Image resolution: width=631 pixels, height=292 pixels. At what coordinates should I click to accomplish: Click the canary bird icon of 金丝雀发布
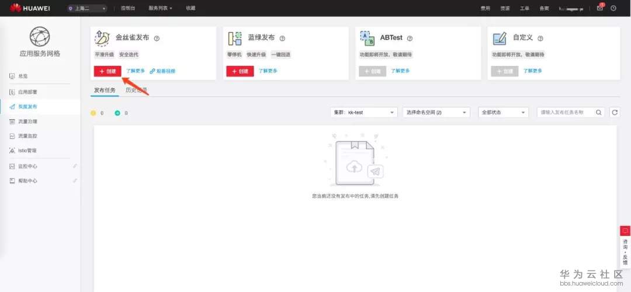tap(102, 38)
